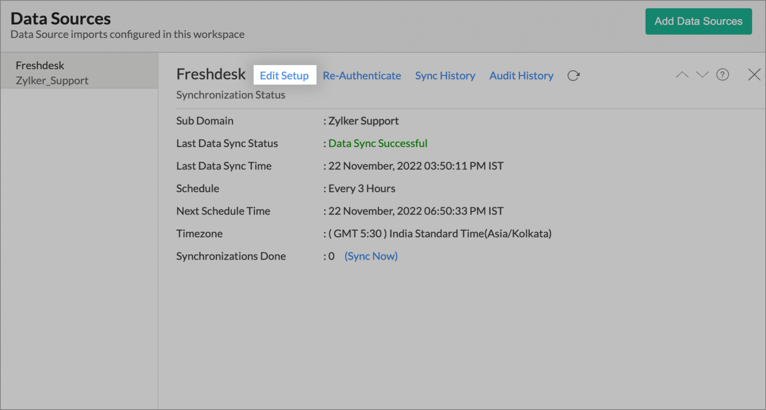Close the Freshdesk details panel
Viewport: 766px width, 410px height.
(754, 75)
